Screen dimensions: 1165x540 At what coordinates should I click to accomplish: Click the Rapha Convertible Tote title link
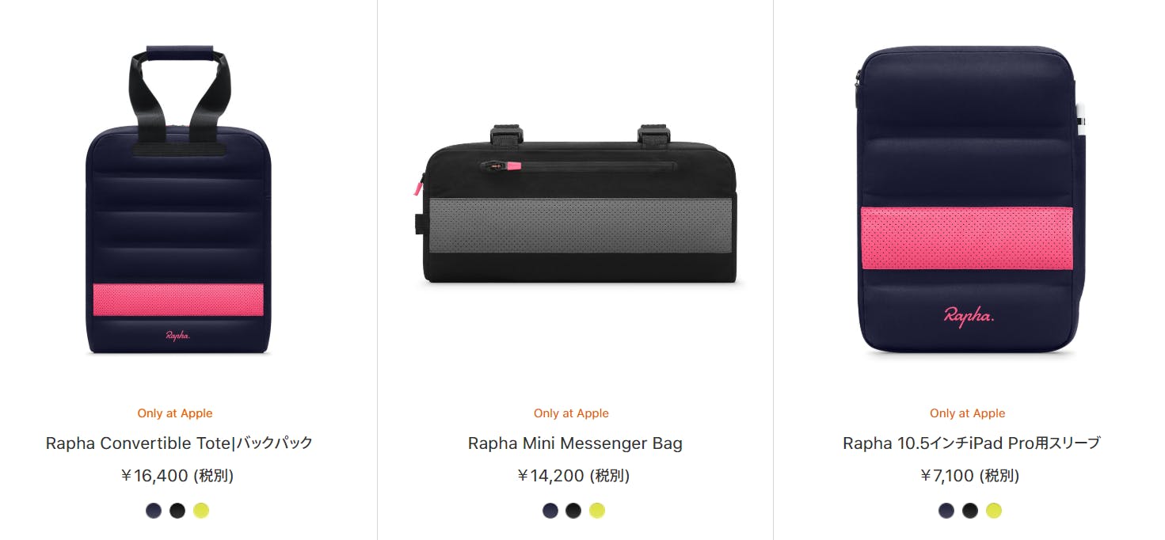(x=179, y=443)
